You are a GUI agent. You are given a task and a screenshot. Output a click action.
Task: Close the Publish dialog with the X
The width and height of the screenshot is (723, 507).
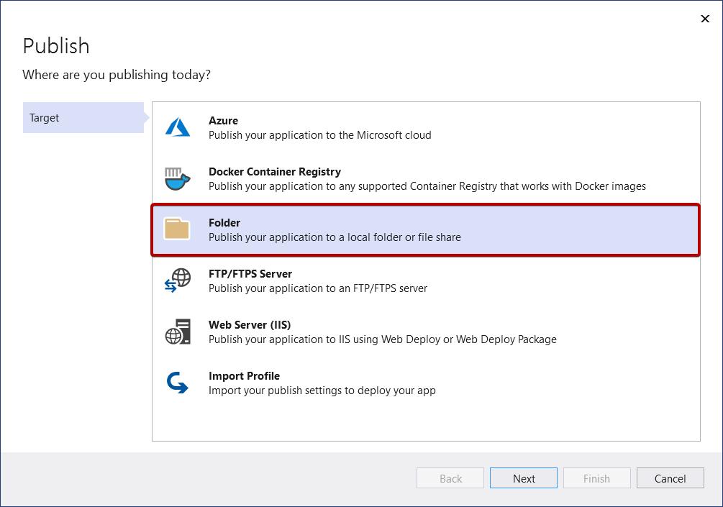click(x=705, y=19)
